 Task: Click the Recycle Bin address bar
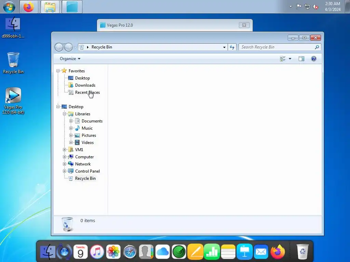tap(153, 47)
